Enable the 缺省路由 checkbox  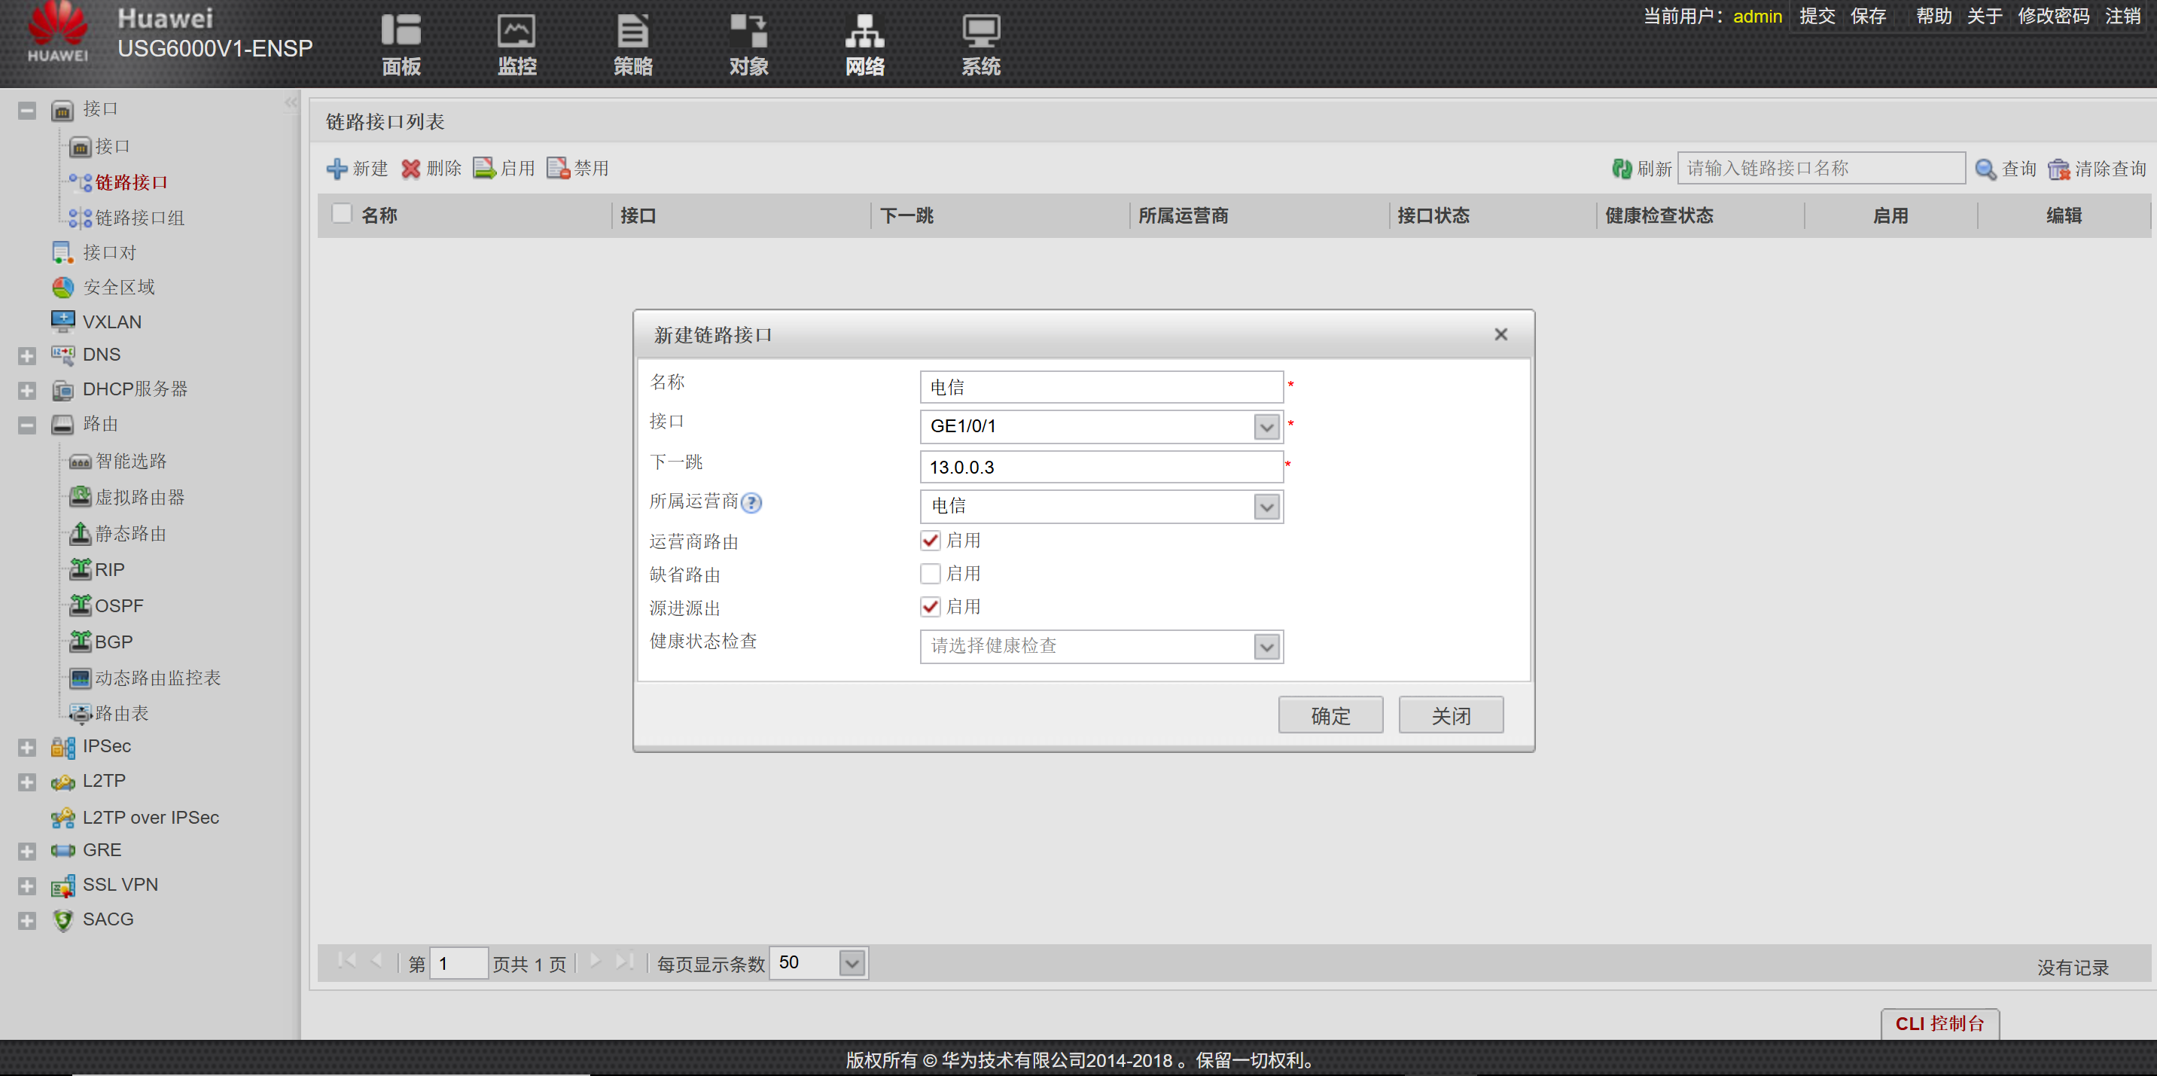coord(930,574)
